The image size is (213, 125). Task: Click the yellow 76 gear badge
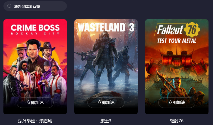192,30
